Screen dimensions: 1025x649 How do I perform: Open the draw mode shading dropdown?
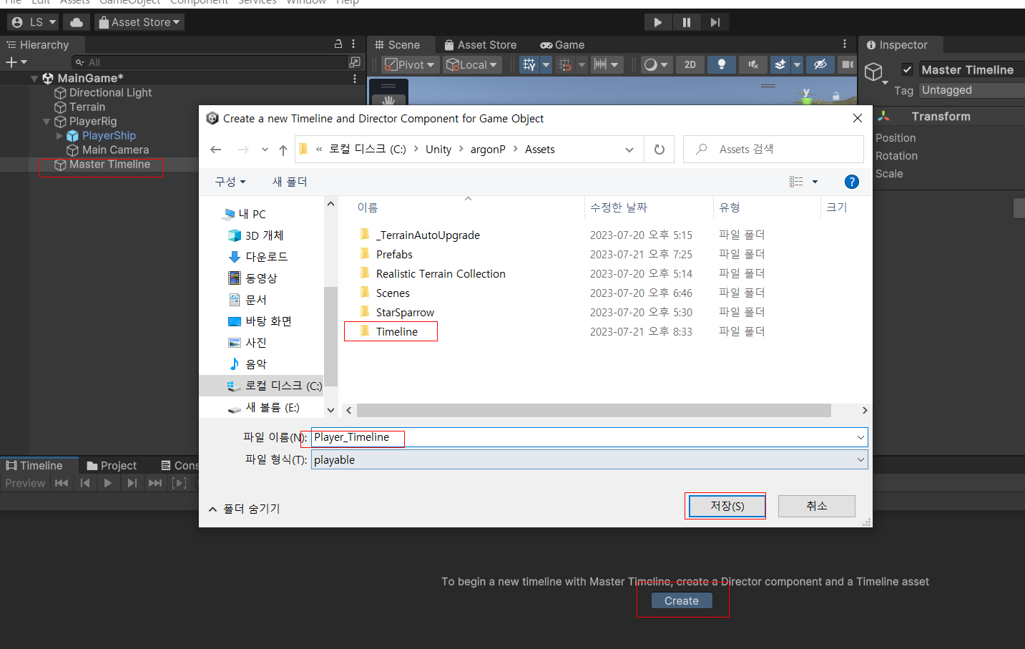click(656, 64)
